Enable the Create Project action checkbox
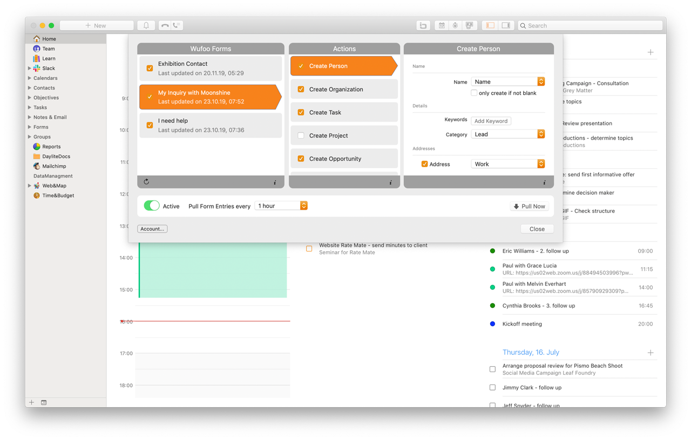This screenshot has height=440, width=691. (x=301, y=136)
